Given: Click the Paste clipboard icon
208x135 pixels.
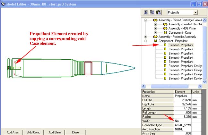Looking at the screenshot, I should click(x=158, y=13).
